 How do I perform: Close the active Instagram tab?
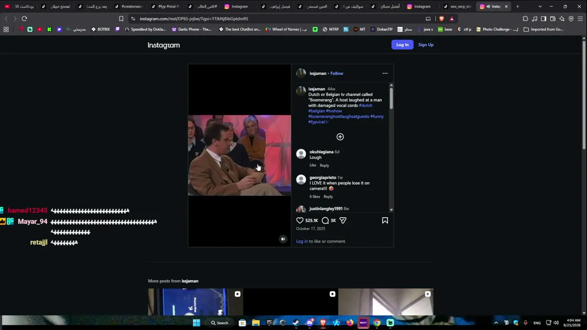[x=506, y=6]
